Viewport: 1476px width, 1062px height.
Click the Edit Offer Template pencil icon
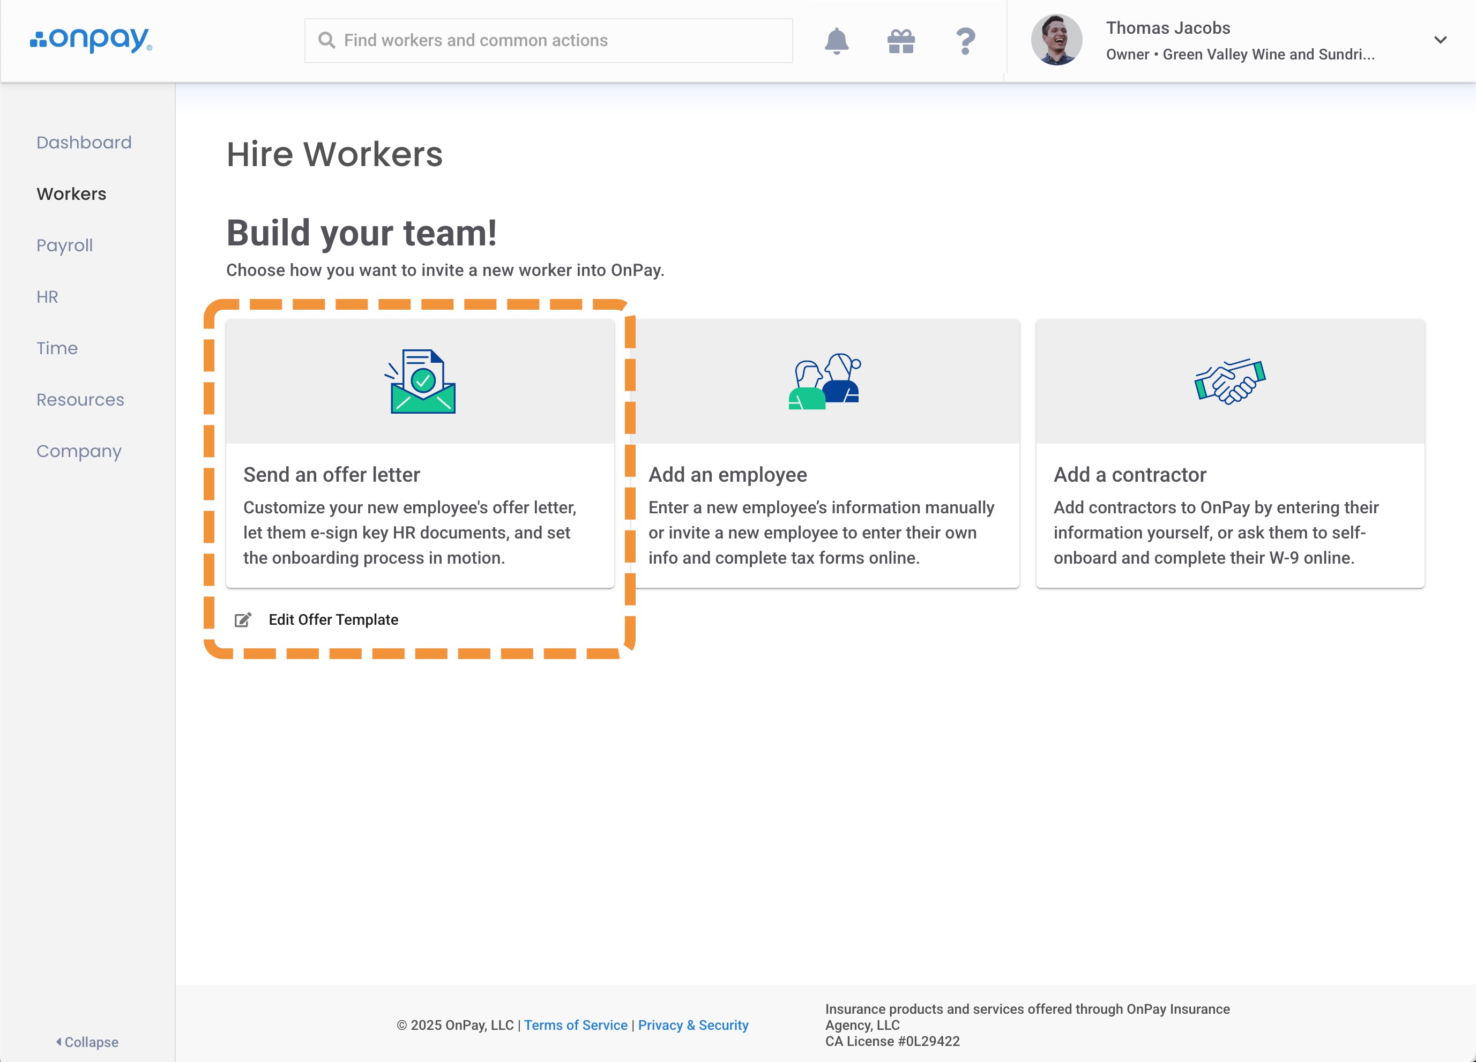243,619
